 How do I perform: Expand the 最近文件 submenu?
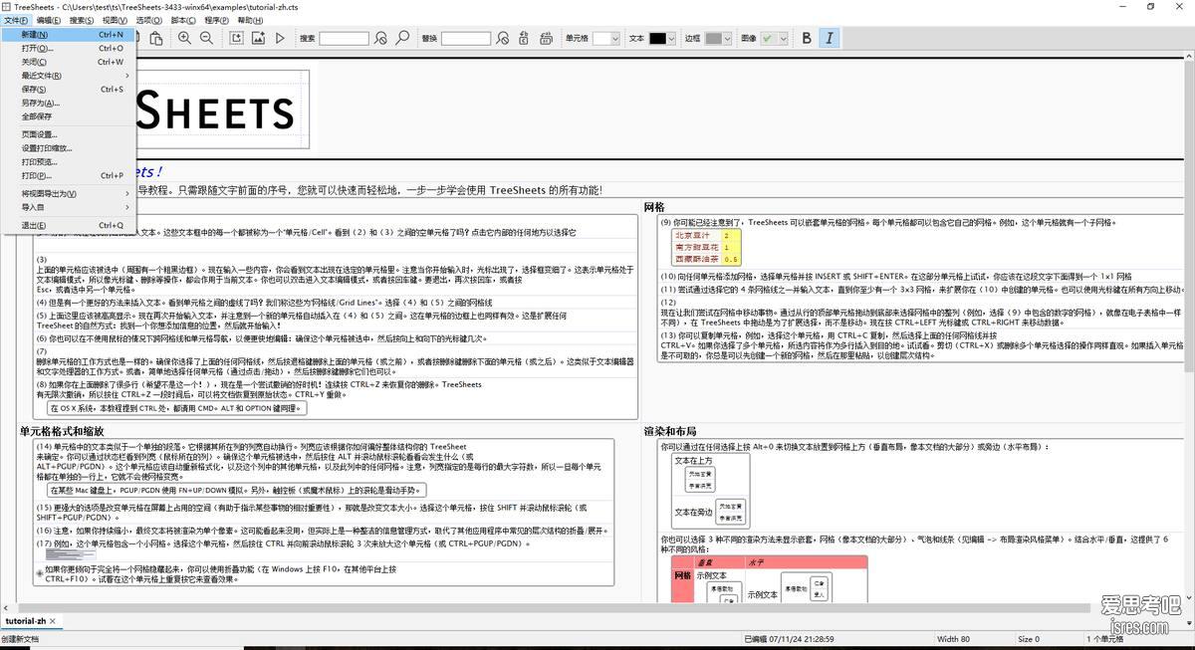(x=69, y=76)
